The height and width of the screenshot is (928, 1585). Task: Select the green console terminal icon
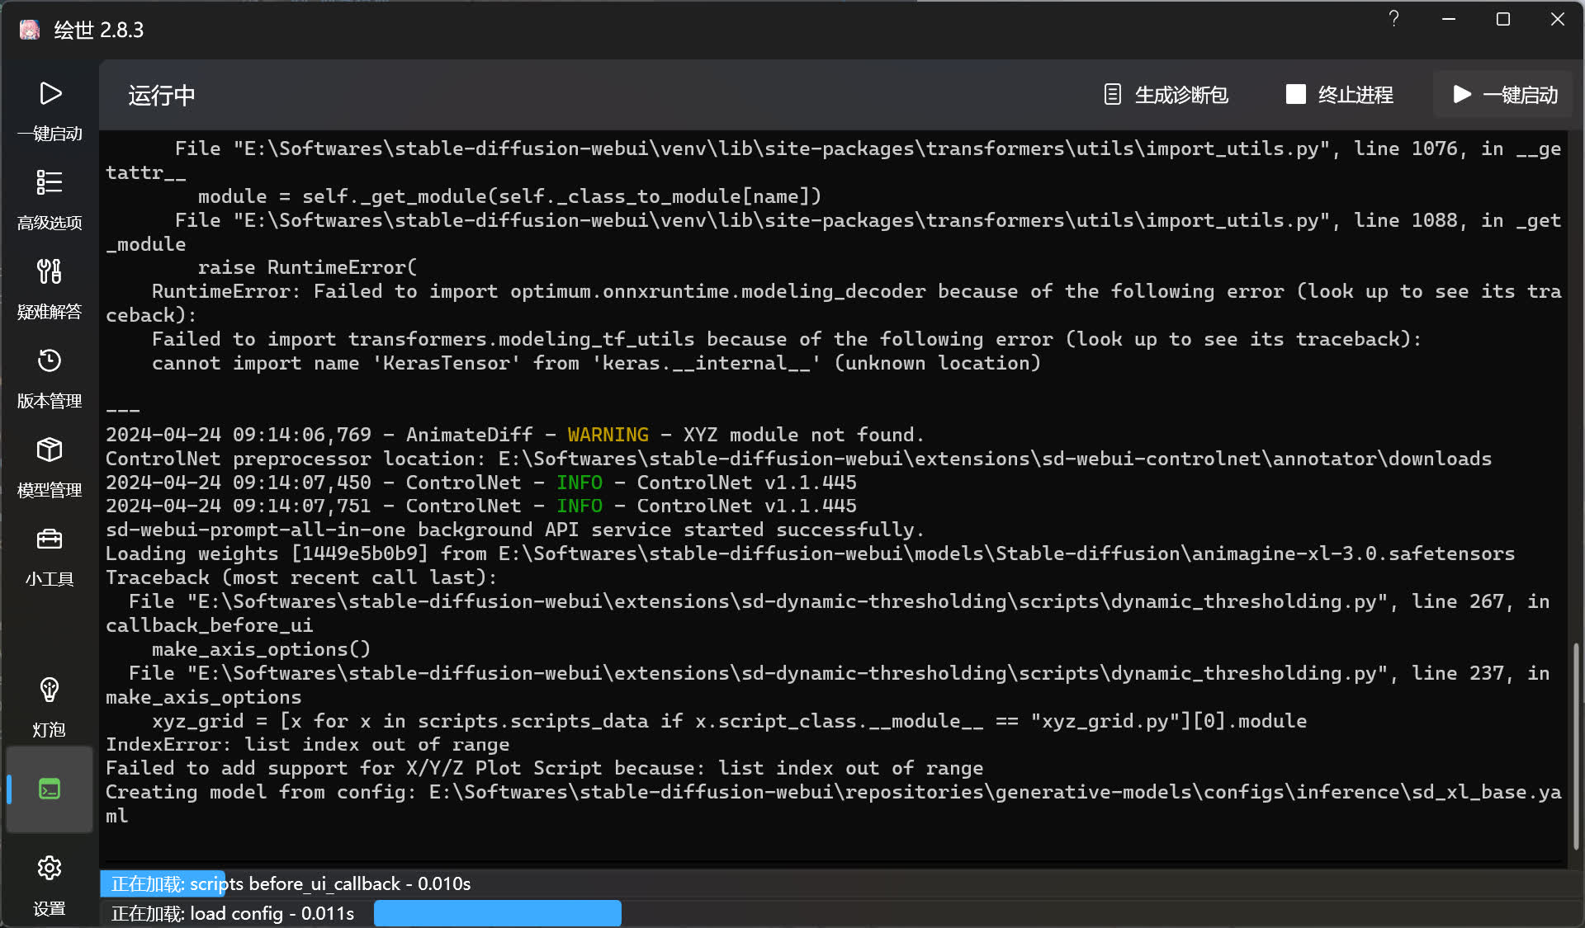pos(50,789)
